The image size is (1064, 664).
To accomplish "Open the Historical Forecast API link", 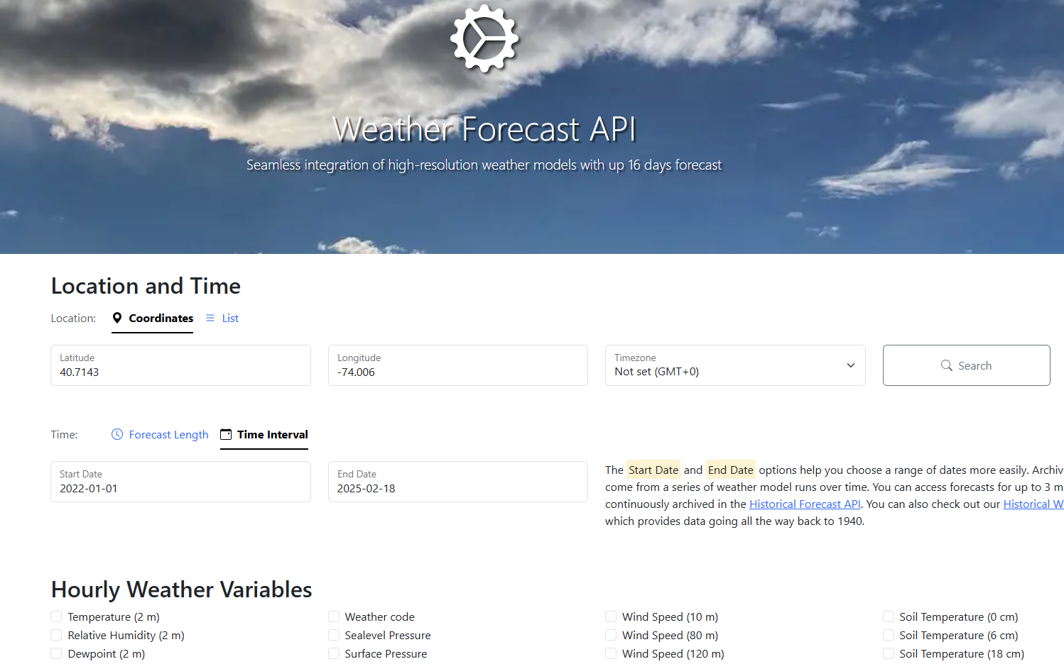I will click(805, 504).
